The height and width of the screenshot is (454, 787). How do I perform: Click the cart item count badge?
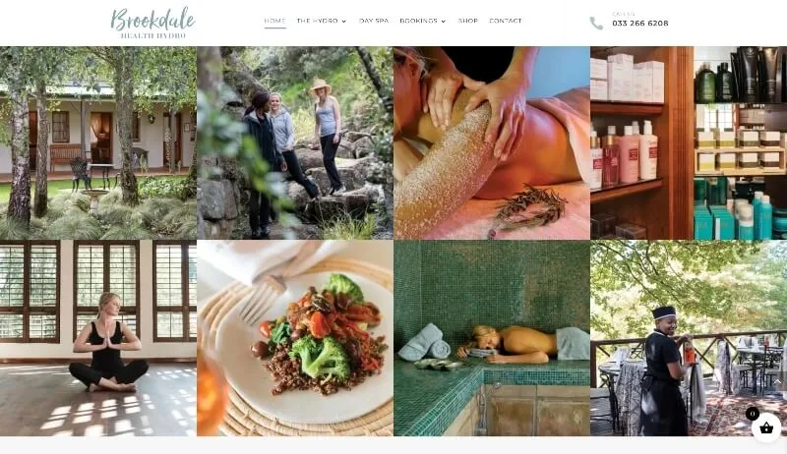pyautogui.click(x=752, y=414)
